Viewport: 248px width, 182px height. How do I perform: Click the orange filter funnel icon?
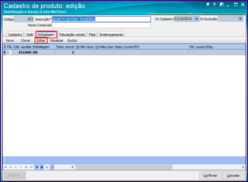(52, 167)
